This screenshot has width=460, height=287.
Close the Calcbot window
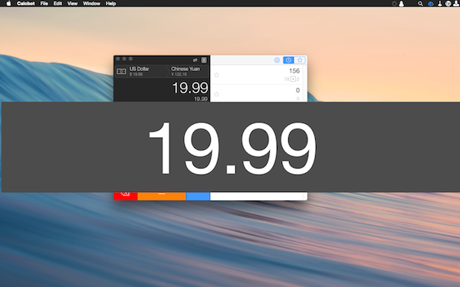click(x=118, y=59)
